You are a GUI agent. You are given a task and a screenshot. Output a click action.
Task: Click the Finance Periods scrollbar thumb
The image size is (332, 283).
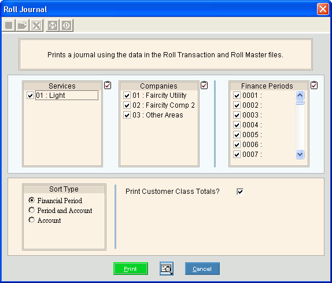[x=300, y=102]
